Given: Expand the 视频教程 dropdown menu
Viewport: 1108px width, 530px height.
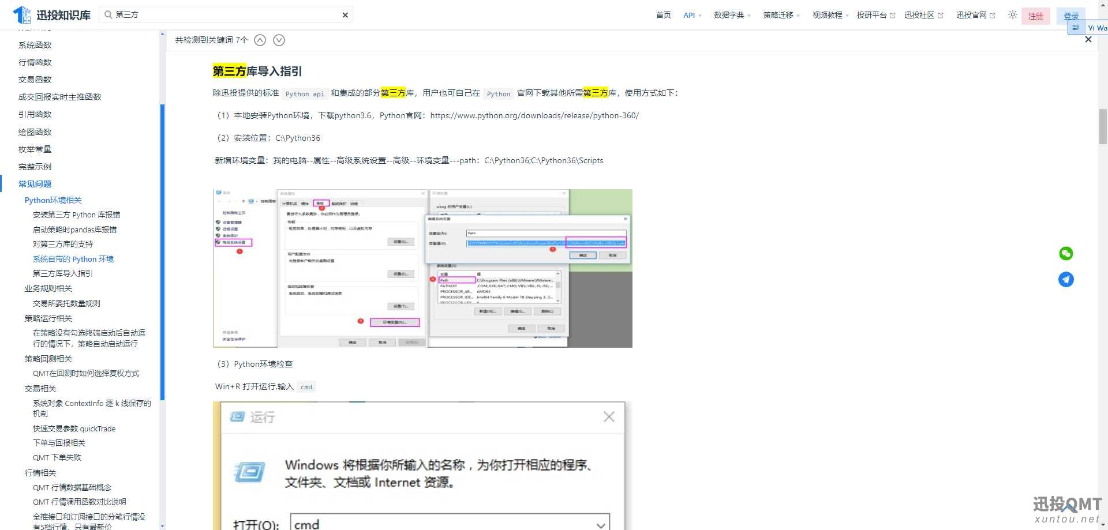Looking at the screenshot, I should tap(830, 15).
